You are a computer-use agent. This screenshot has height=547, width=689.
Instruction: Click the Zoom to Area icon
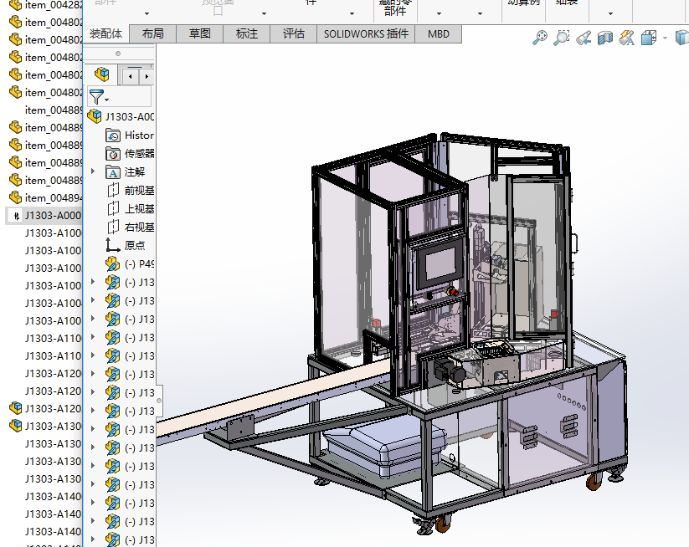pyautogui.click(x=562, y=38)
